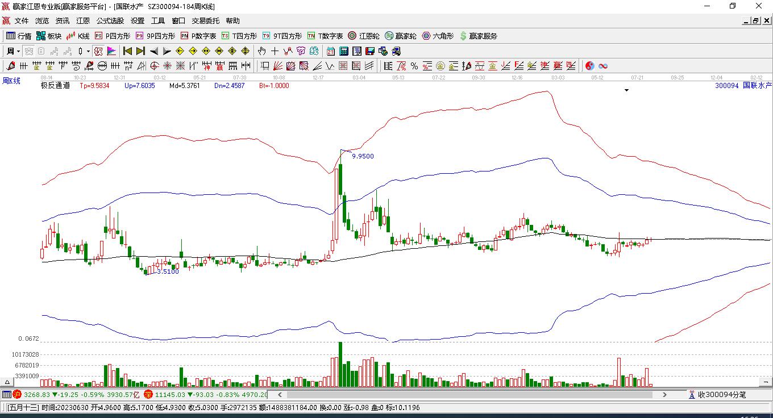
Task: Expand the candlestick style dropdown arrow
Action: [88, 51]
